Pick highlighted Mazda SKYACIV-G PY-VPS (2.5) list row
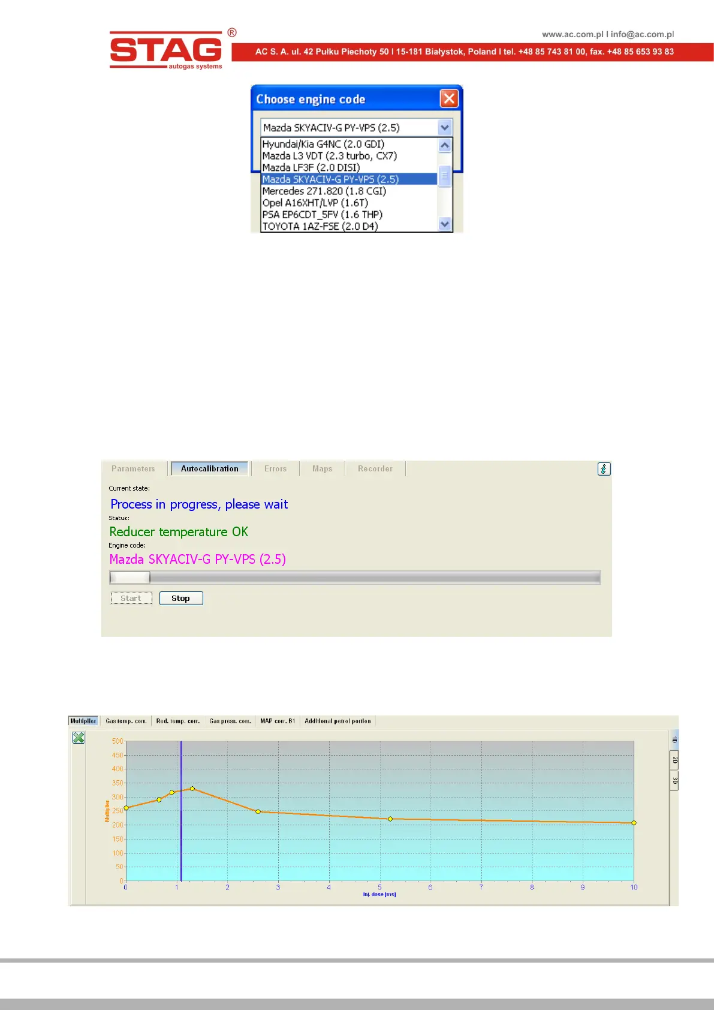This screenshot has height=1010, width=714. pos(349,179)
